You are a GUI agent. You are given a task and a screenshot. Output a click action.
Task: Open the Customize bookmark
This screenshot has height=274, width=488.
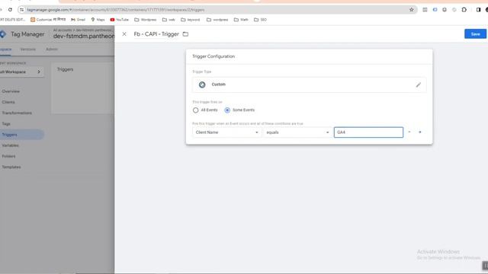[48, 20]
